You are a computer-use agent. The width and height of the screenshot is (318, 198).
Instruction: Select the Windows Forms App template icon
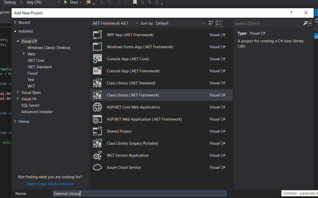[97, 47]
